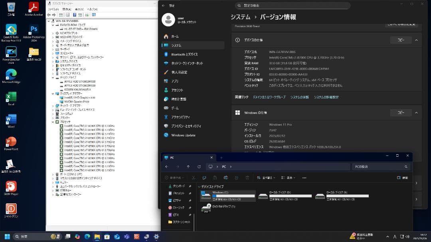Click the Delete icon in Explorer toolbar

pyautogui.click(x=247, y=178)
